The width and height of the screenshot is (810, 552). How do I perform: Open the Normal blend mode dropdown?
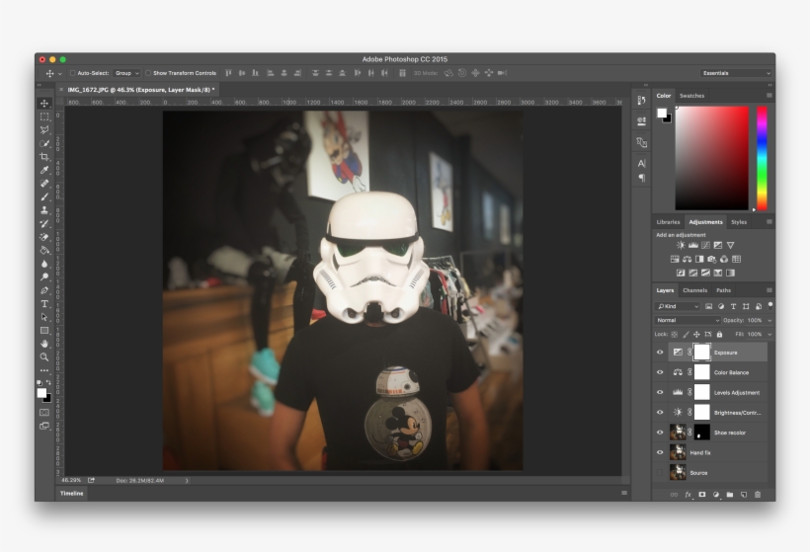[x=688, y=321]
